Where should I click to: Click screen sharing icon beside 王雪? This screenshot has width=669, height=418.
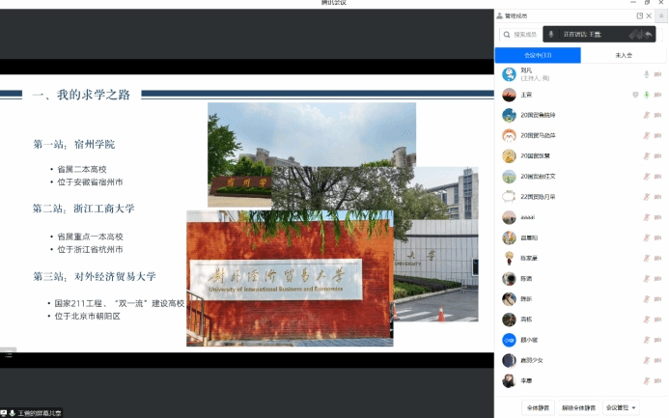[634, 95]
